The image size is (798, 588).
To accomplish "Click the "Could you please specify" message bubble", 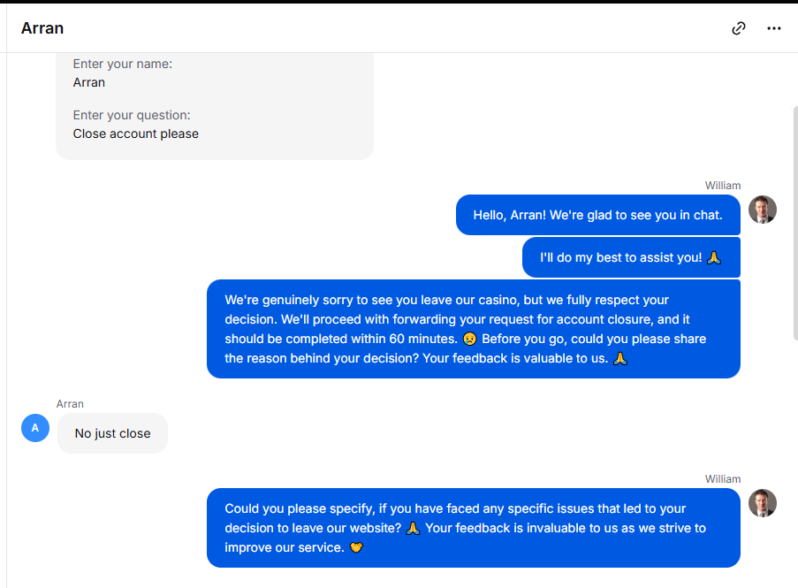I will click(x=474, y=528).
